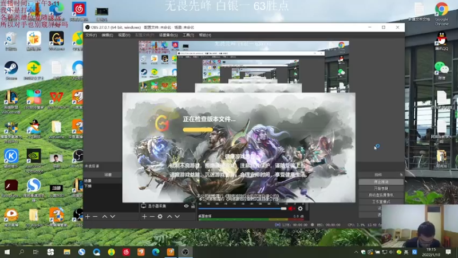The width and height of the screenshot is (458, 258).
Task: Open 360 security guard green plus icon
Action: click(34, 70)
